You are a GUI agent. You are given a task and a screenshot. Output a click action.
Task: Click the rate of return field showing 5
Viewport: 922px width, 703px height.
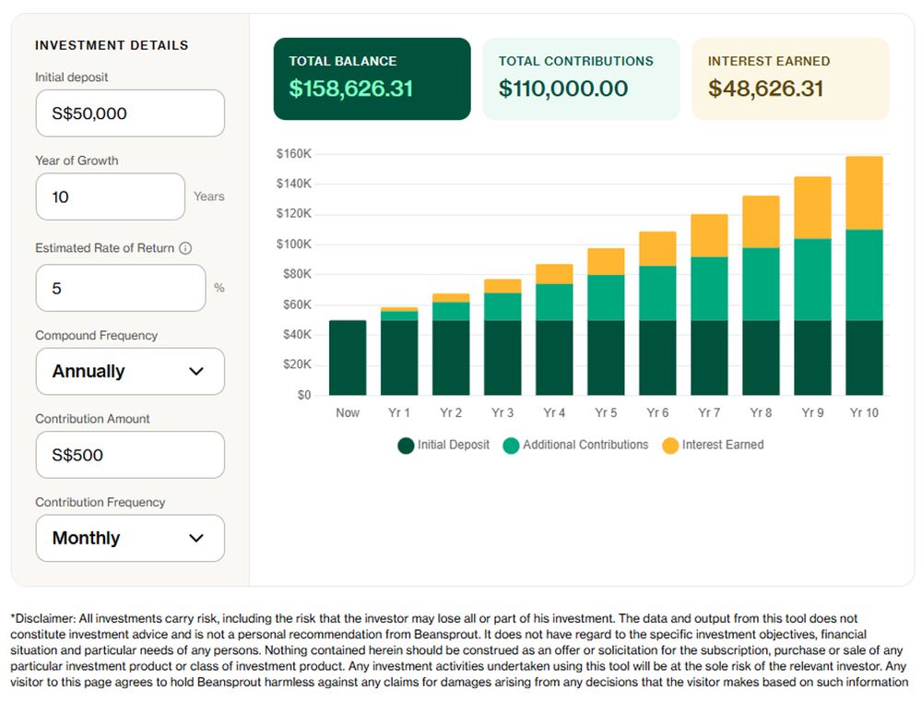click(121, 288)
